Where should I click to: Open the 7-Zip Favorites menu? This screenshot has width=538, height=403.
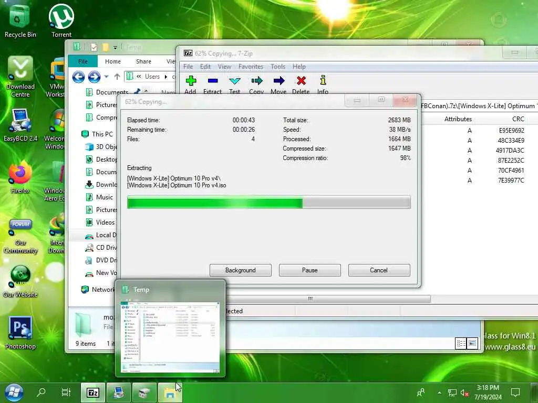click(x=251, y=67)
